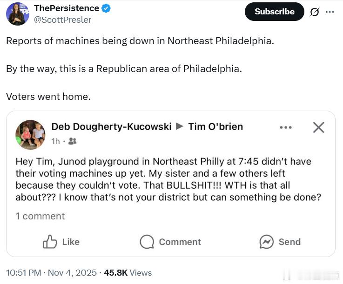Click the Grok slashed-circle icon
The width and height of the screenshot is (343, 284).
[315, 12]
